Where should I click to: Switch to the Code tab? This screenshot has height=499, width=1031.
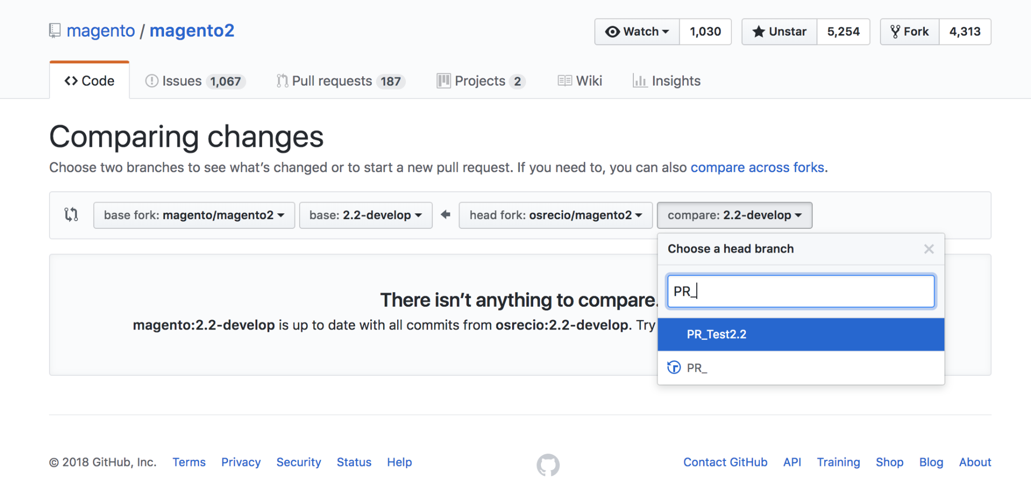89,81
